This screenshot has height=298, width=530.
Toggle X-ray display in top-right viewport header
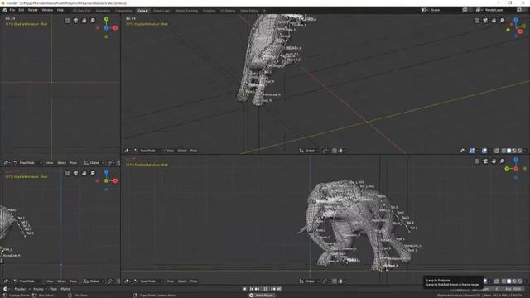497,151
